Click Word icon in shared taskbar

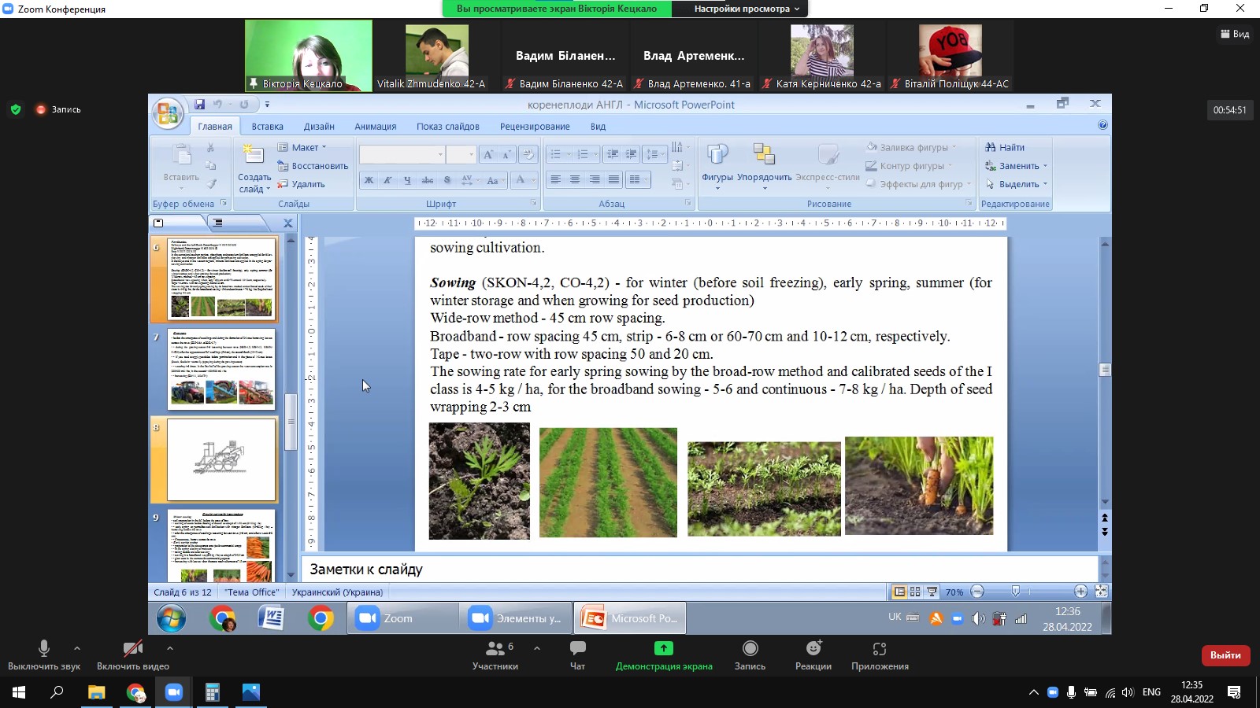tap(271, 618)
